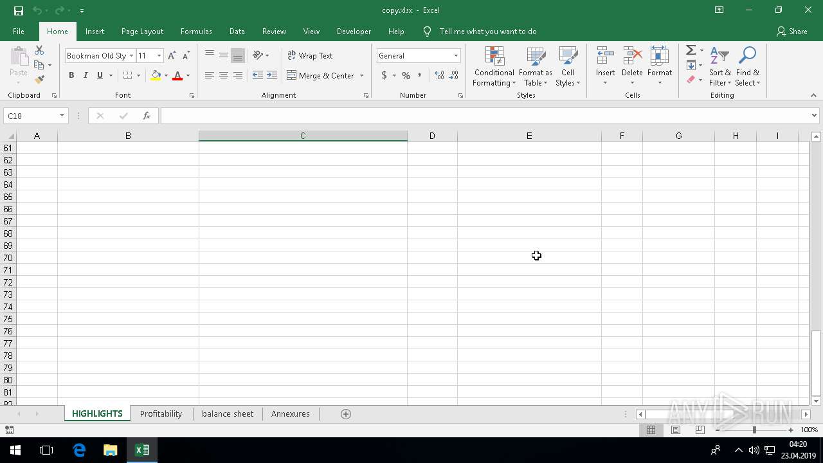The image size is (823, 463).
Task: Open the Data ribbon tab
Action: (x=237, y=32)
